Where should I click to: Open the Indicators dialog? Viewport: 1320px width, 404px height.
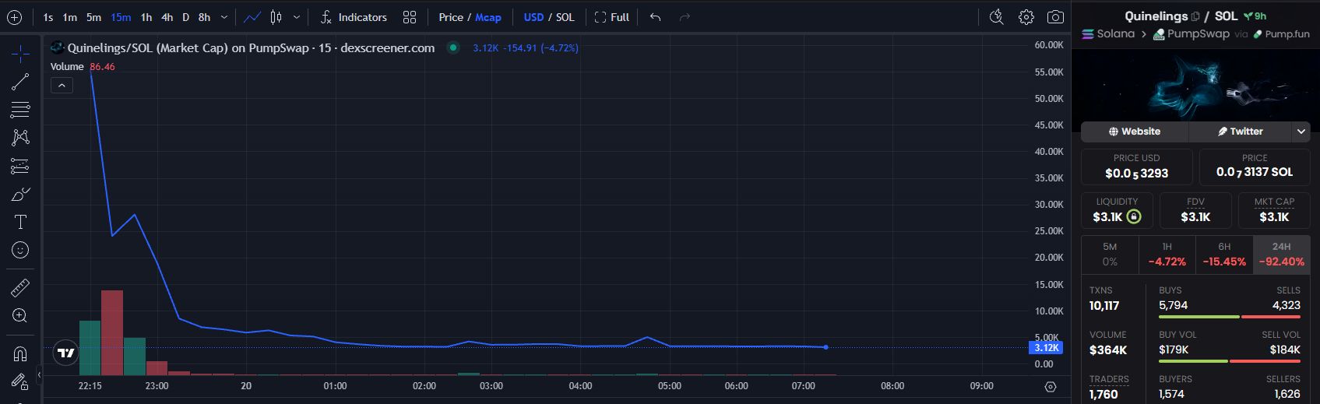click(354, 17)
